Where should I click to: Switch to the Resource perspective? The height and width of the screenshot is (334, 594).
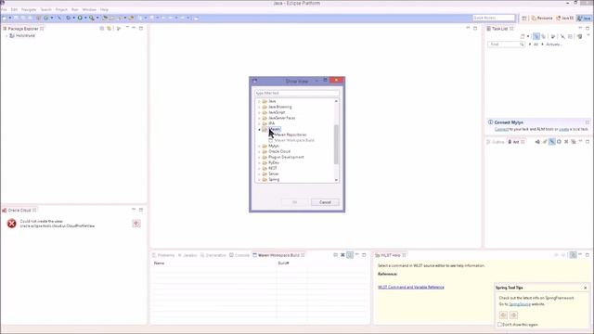542,19
